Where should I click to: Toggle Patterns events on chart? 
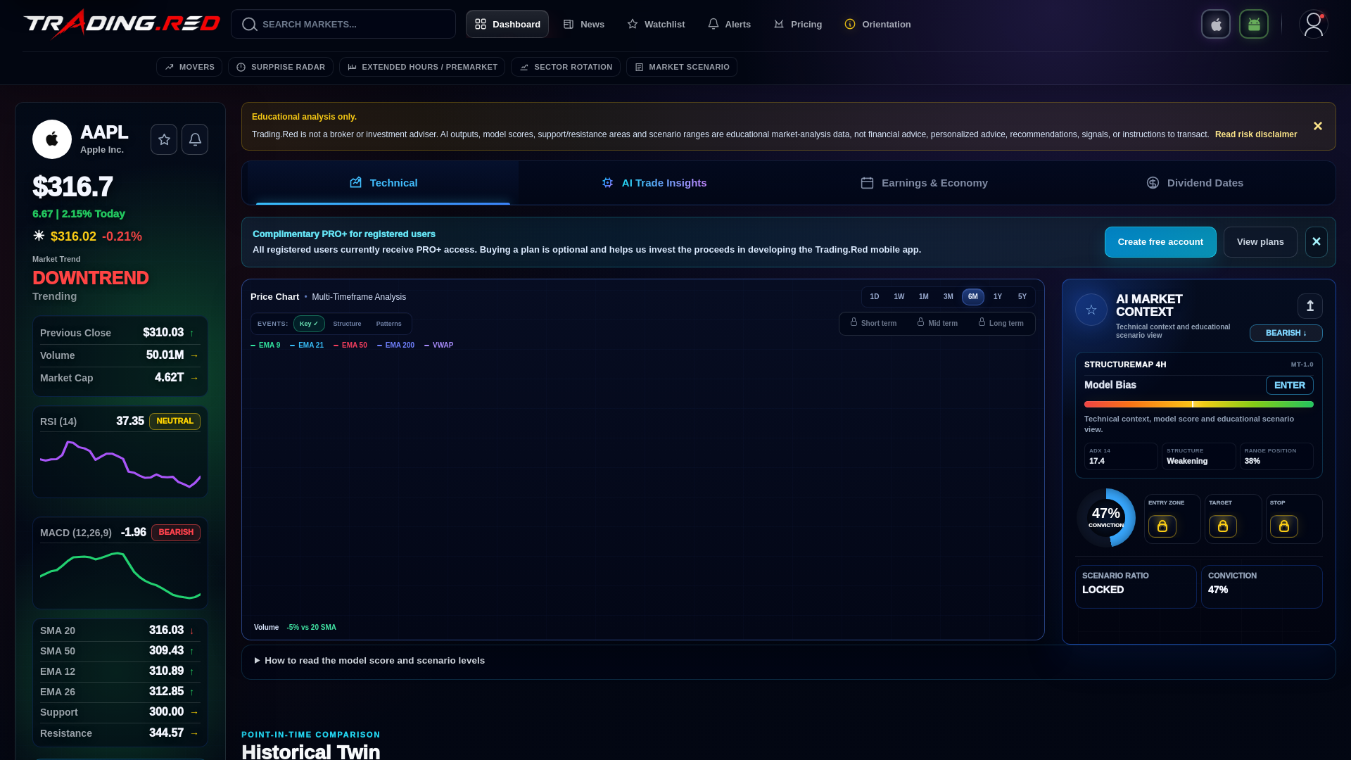[x=389, y=324]
